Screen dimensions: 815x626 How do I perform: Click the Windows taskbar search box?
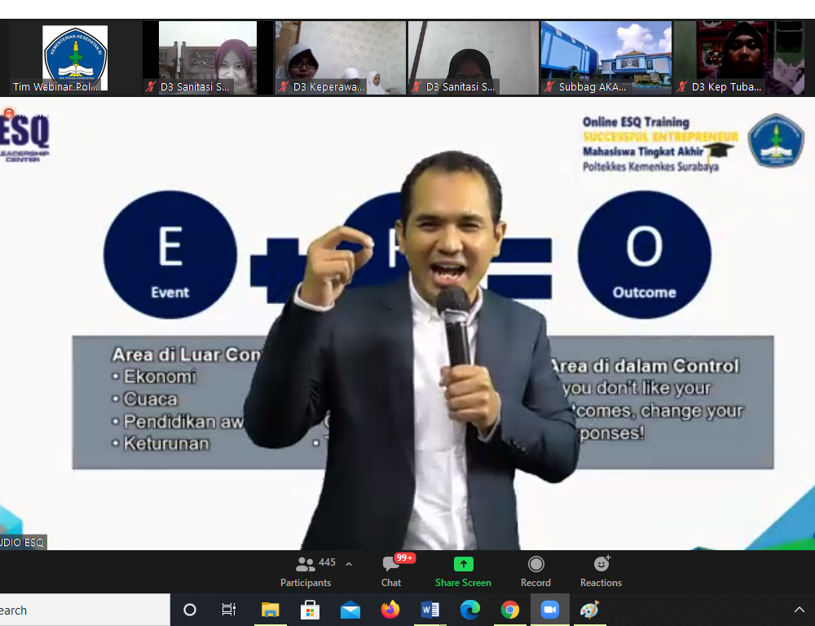81,610
